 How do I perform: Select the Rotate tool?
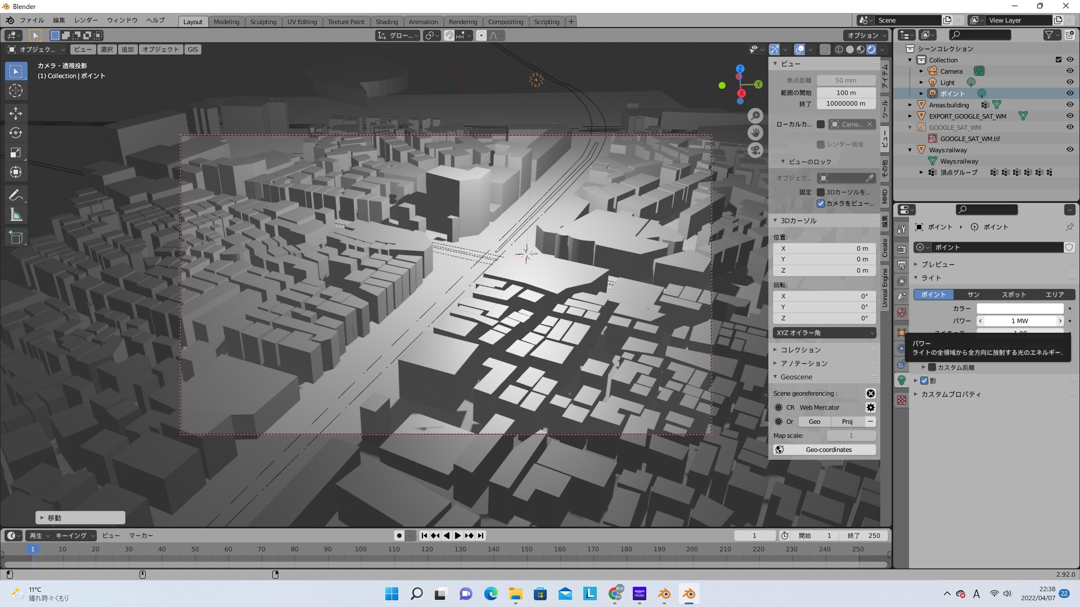16,133
